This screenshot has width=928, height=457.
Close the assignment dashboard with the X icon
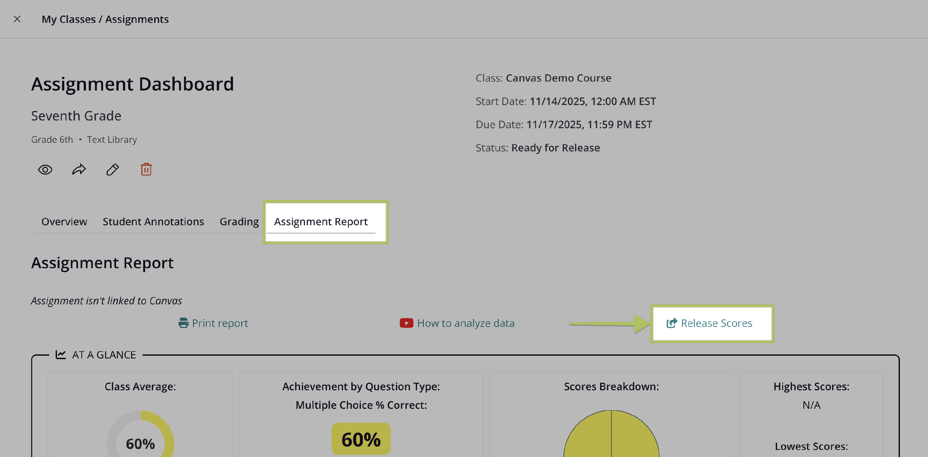[x=17, y=19]
